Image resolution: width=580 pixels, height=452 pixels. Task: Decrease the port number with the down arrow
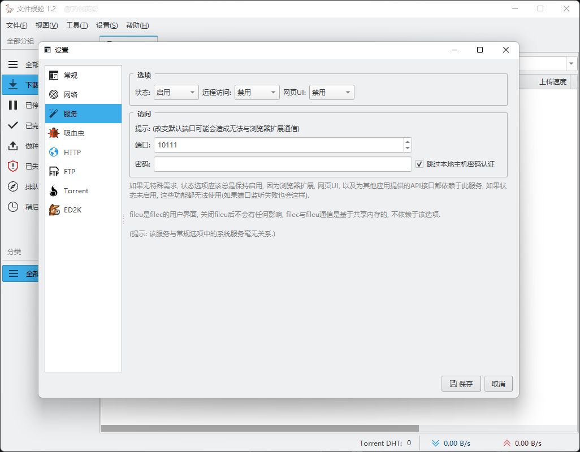tap(408, 148)
